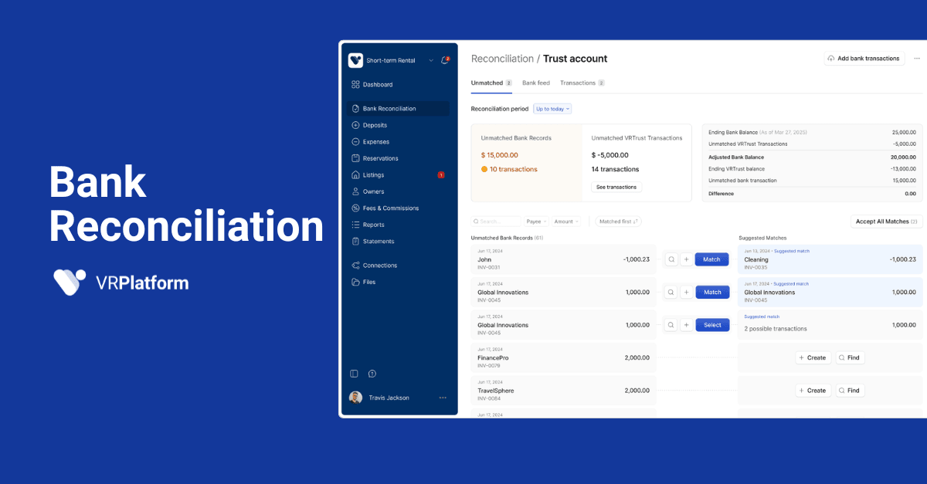Click the Connections icon in sidebar
The height and width of the screenshot is (484, 927).
(x=355, y=266)
